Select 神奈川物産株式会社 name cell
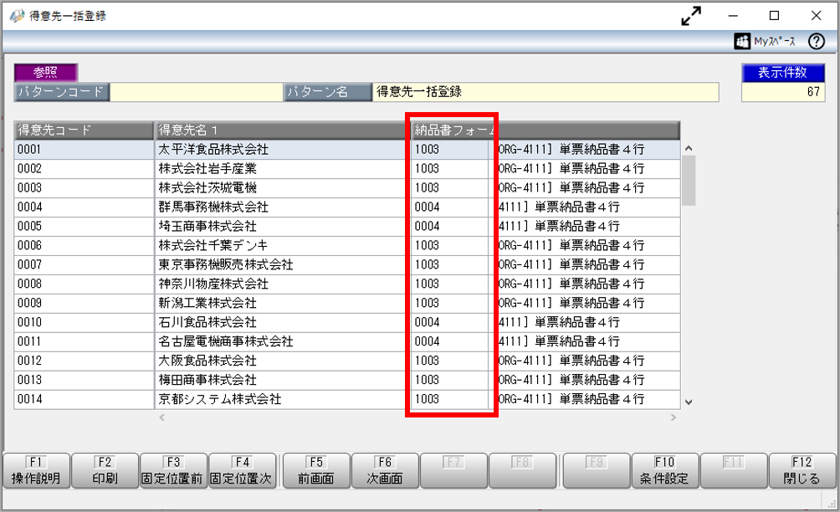Viewport: 840px width, 512px height. (x=282, y=284)
